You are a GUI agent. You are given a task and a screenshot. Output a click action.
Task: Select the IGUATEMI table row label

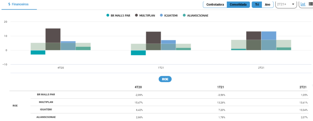(x=46, y=109)
